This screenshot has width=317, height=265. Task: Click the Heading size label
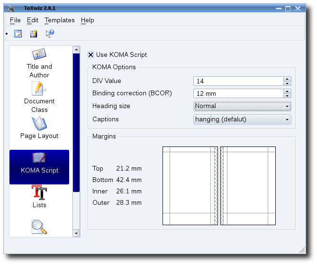pyautogui.click(x=111, y=106)
